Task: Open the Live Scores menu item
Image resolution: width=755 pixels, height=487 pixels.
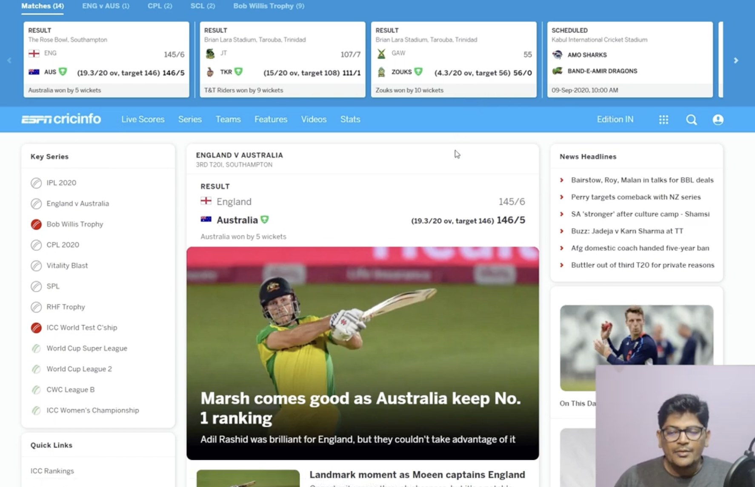Action: pos(143,119)
